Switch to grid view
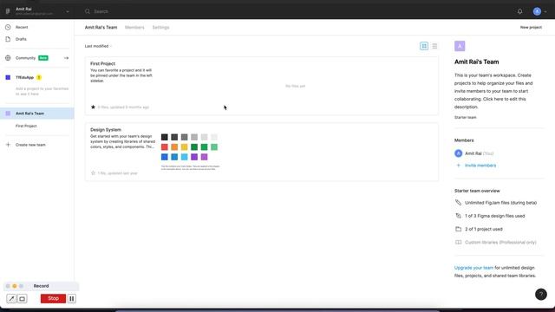 (x=424, y=46)
